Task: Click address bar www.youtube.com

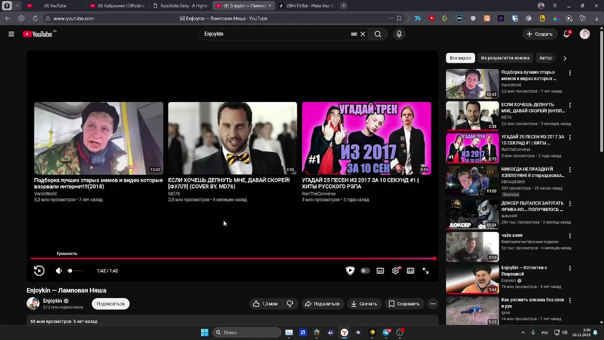Action: pos(74,18)
